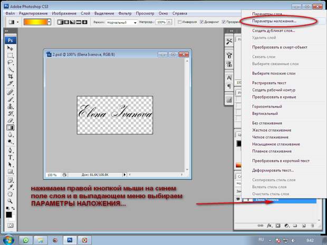Select the History Brush tool
This screenshot has height=245, width=327.
coord(10,113)
